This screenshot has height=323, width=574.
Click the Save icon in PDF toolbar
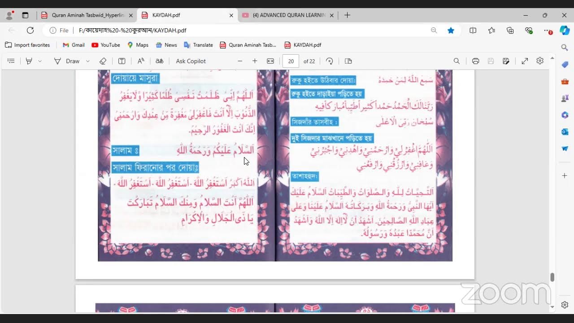[491, 61]
